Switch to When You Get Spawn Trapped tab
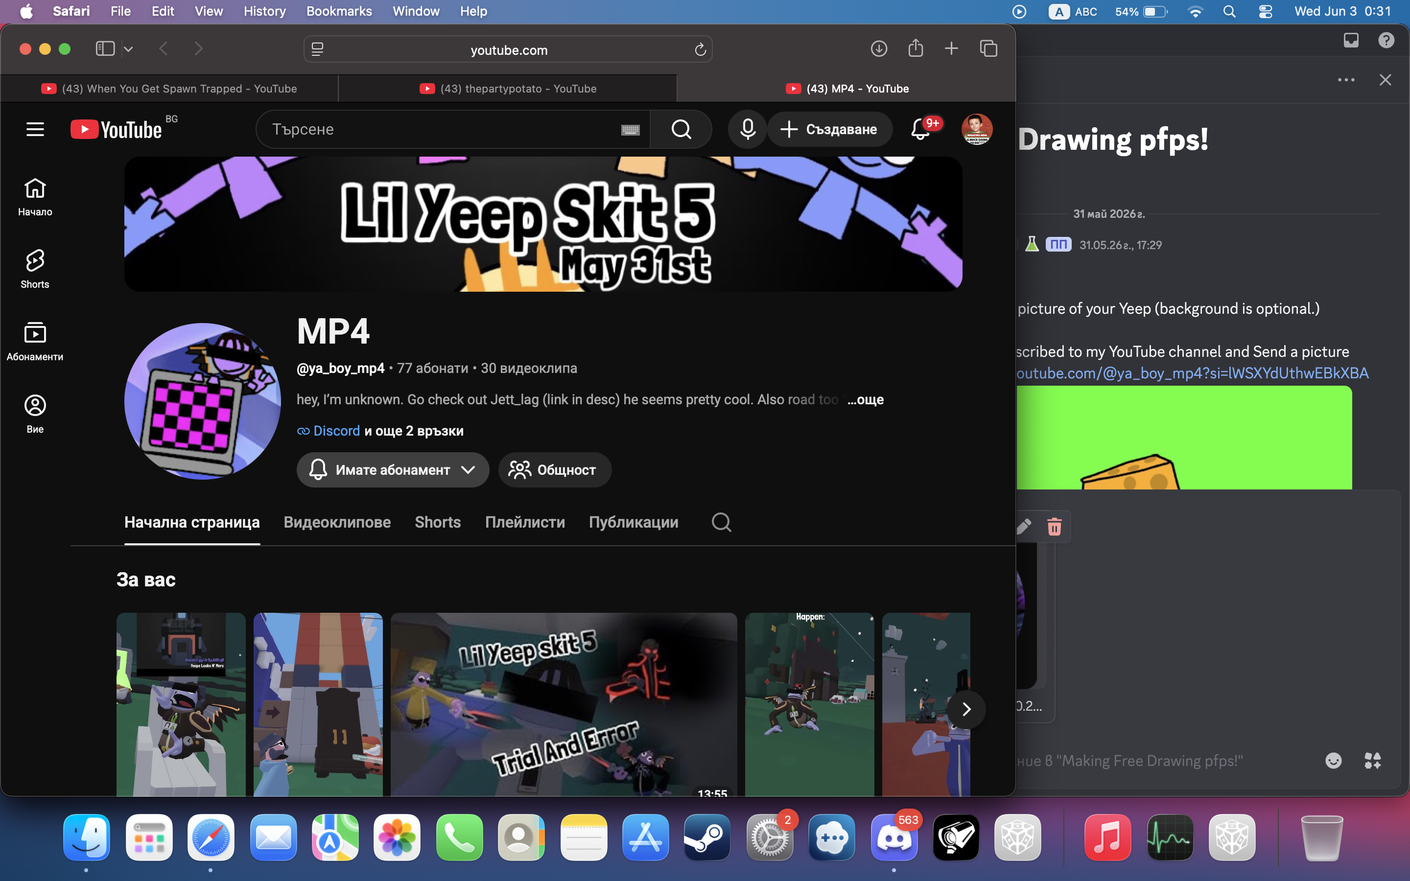 pos(169,89)
